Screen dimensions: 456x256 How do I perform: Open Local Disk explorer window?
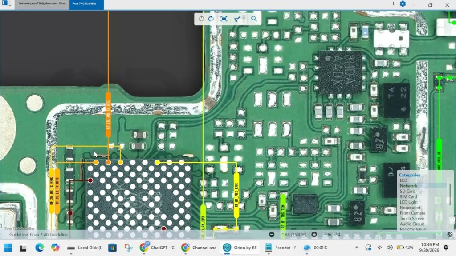pyautogui.click(x=84, y=248)
